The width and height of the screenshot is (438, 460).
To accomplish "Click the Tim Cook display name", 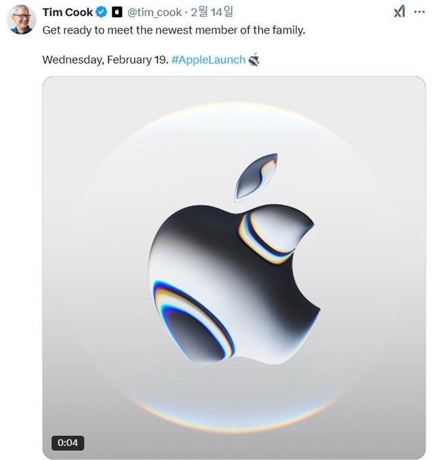I will point(67,12).
